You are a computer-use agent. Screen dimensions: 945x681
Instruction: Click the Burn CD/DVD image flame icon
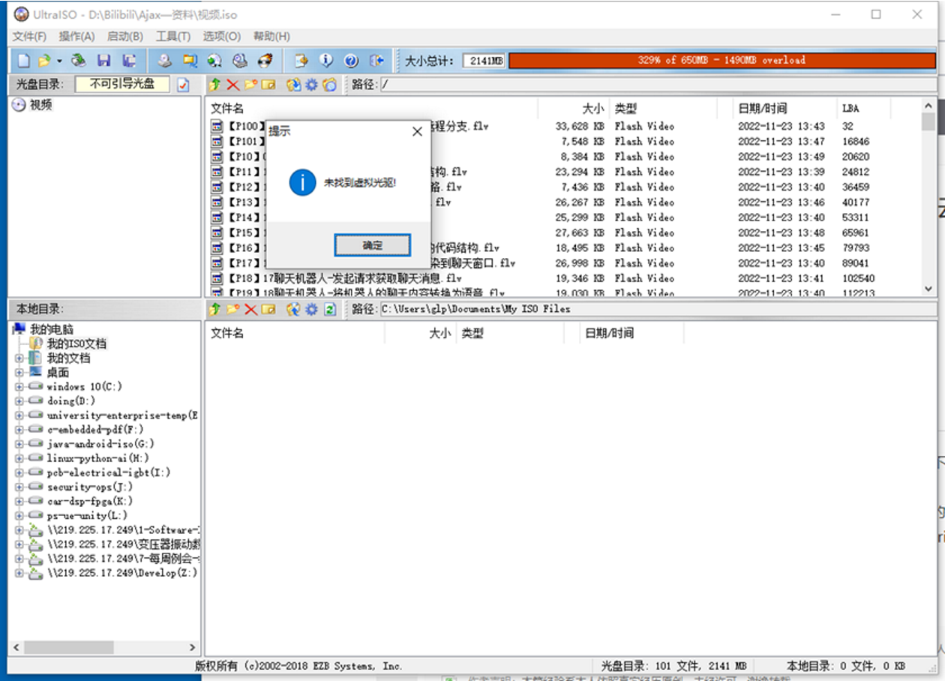coord(265,61)
